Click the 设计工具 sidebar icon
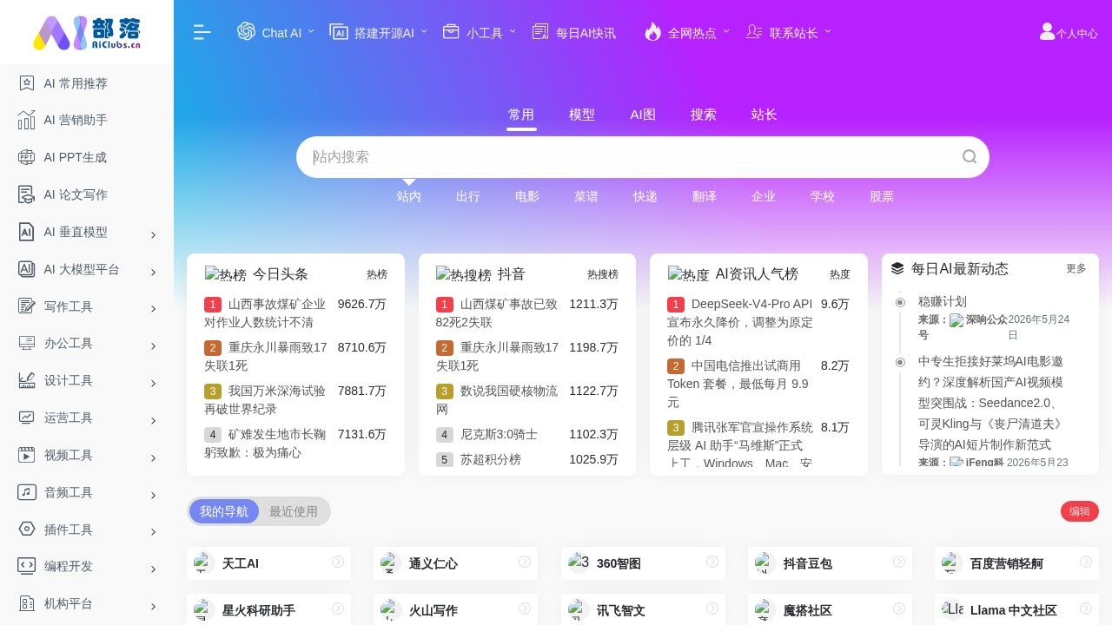Image resolution: width=1112 pixels, height=625 pixels. click(x=27, y=380)
